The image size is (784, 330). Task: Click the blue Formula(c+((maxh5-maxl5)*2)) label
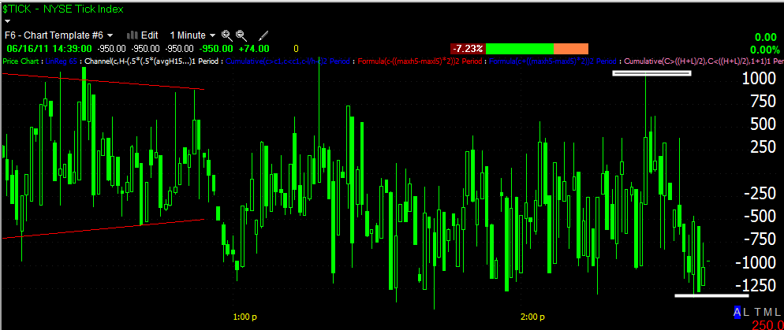(553, 61)
